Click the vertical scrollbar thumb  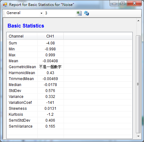click(x=138, y=84)
